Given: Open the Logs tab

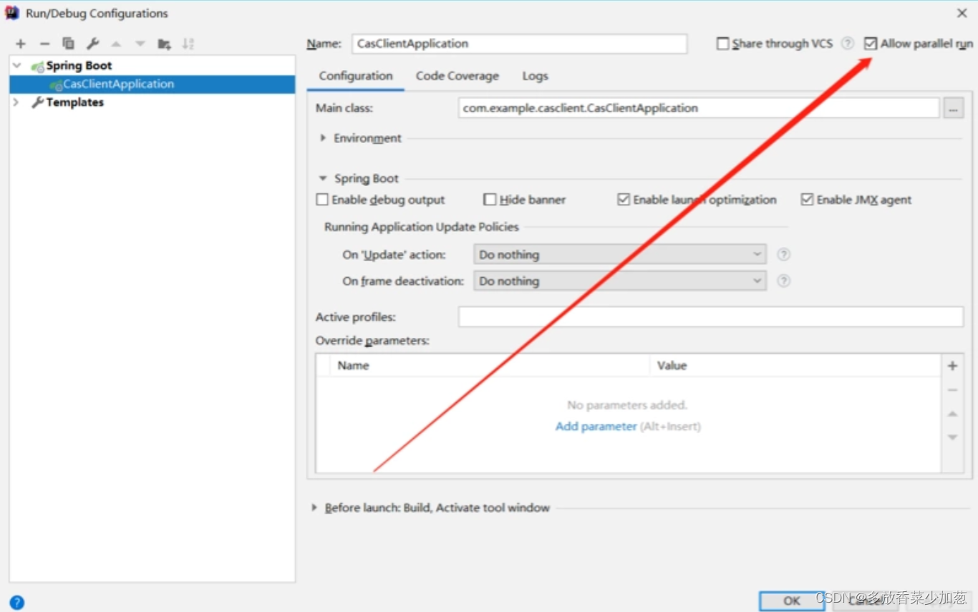Looking at the screenshot, I should click(x=536, y=76).
